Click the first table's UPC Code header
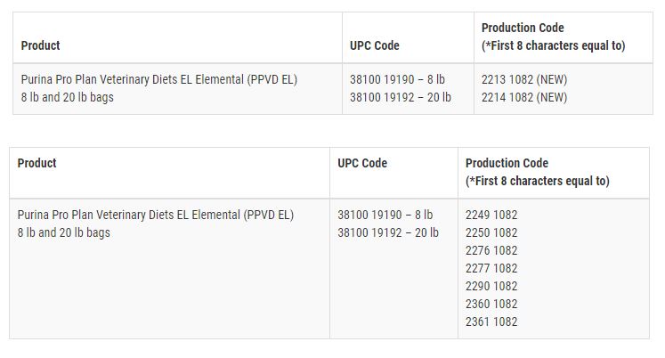 pyautogui.click(x=375, y=45)
